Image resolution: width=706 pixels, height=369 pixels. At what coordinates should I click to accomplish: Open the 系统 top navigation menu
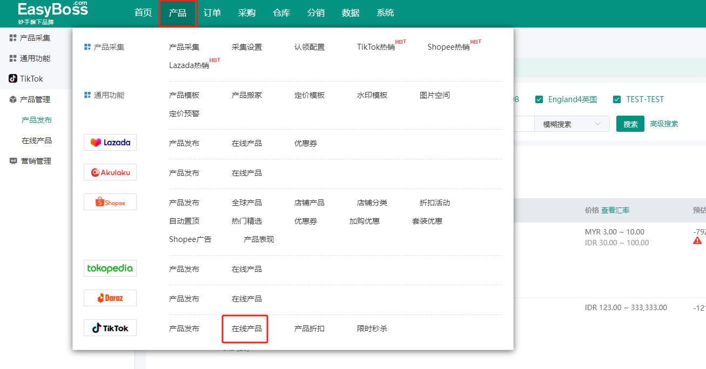point(385,13)
